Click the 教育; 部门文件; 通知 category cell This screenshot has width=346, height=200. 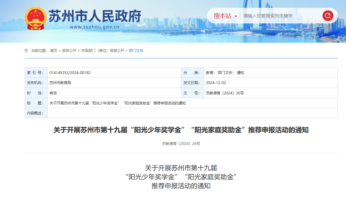click(x=225, y=73)
